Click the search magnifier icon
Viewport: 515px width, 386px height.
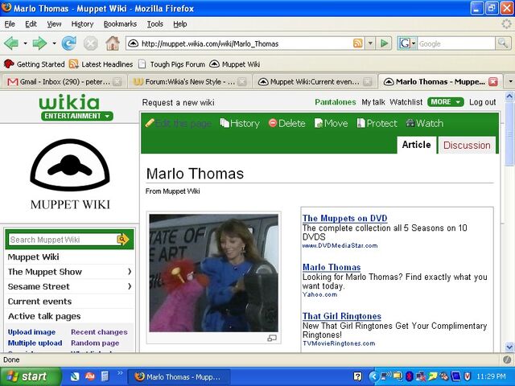503,43
